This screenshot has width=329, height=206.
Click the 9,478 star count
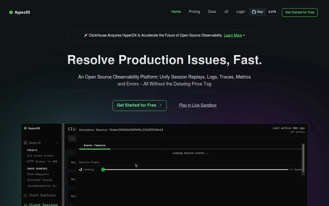point(272,12)
